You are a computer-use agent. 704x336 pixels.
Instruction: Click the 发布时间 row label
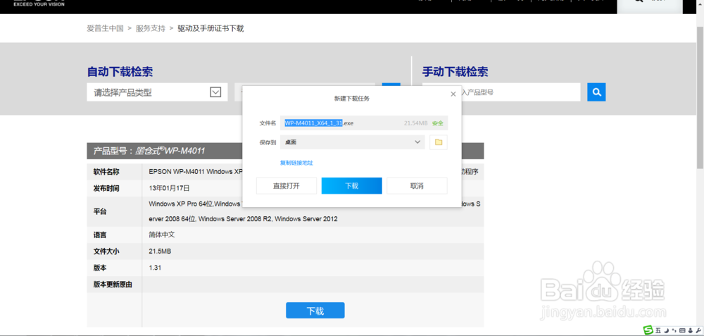106,188
